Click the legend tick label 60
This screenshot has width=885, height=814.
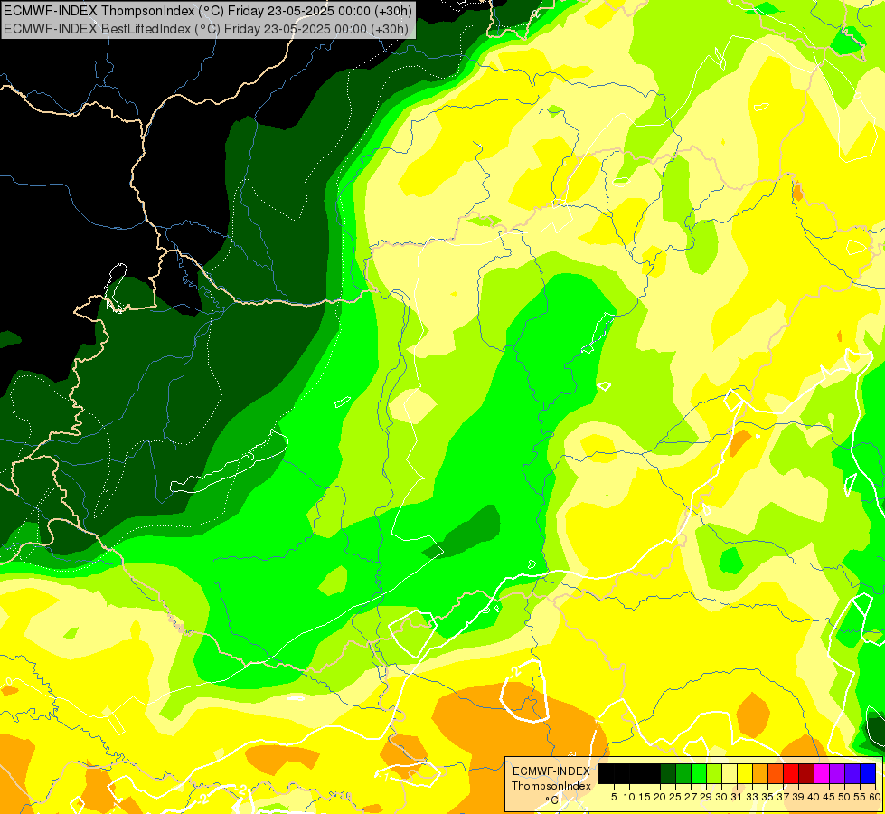pos(875,797)
